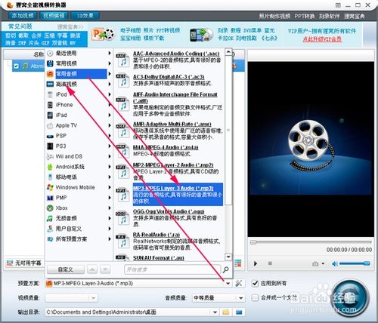
Task: Click the AAC format file icon
Action: (122, 60)
